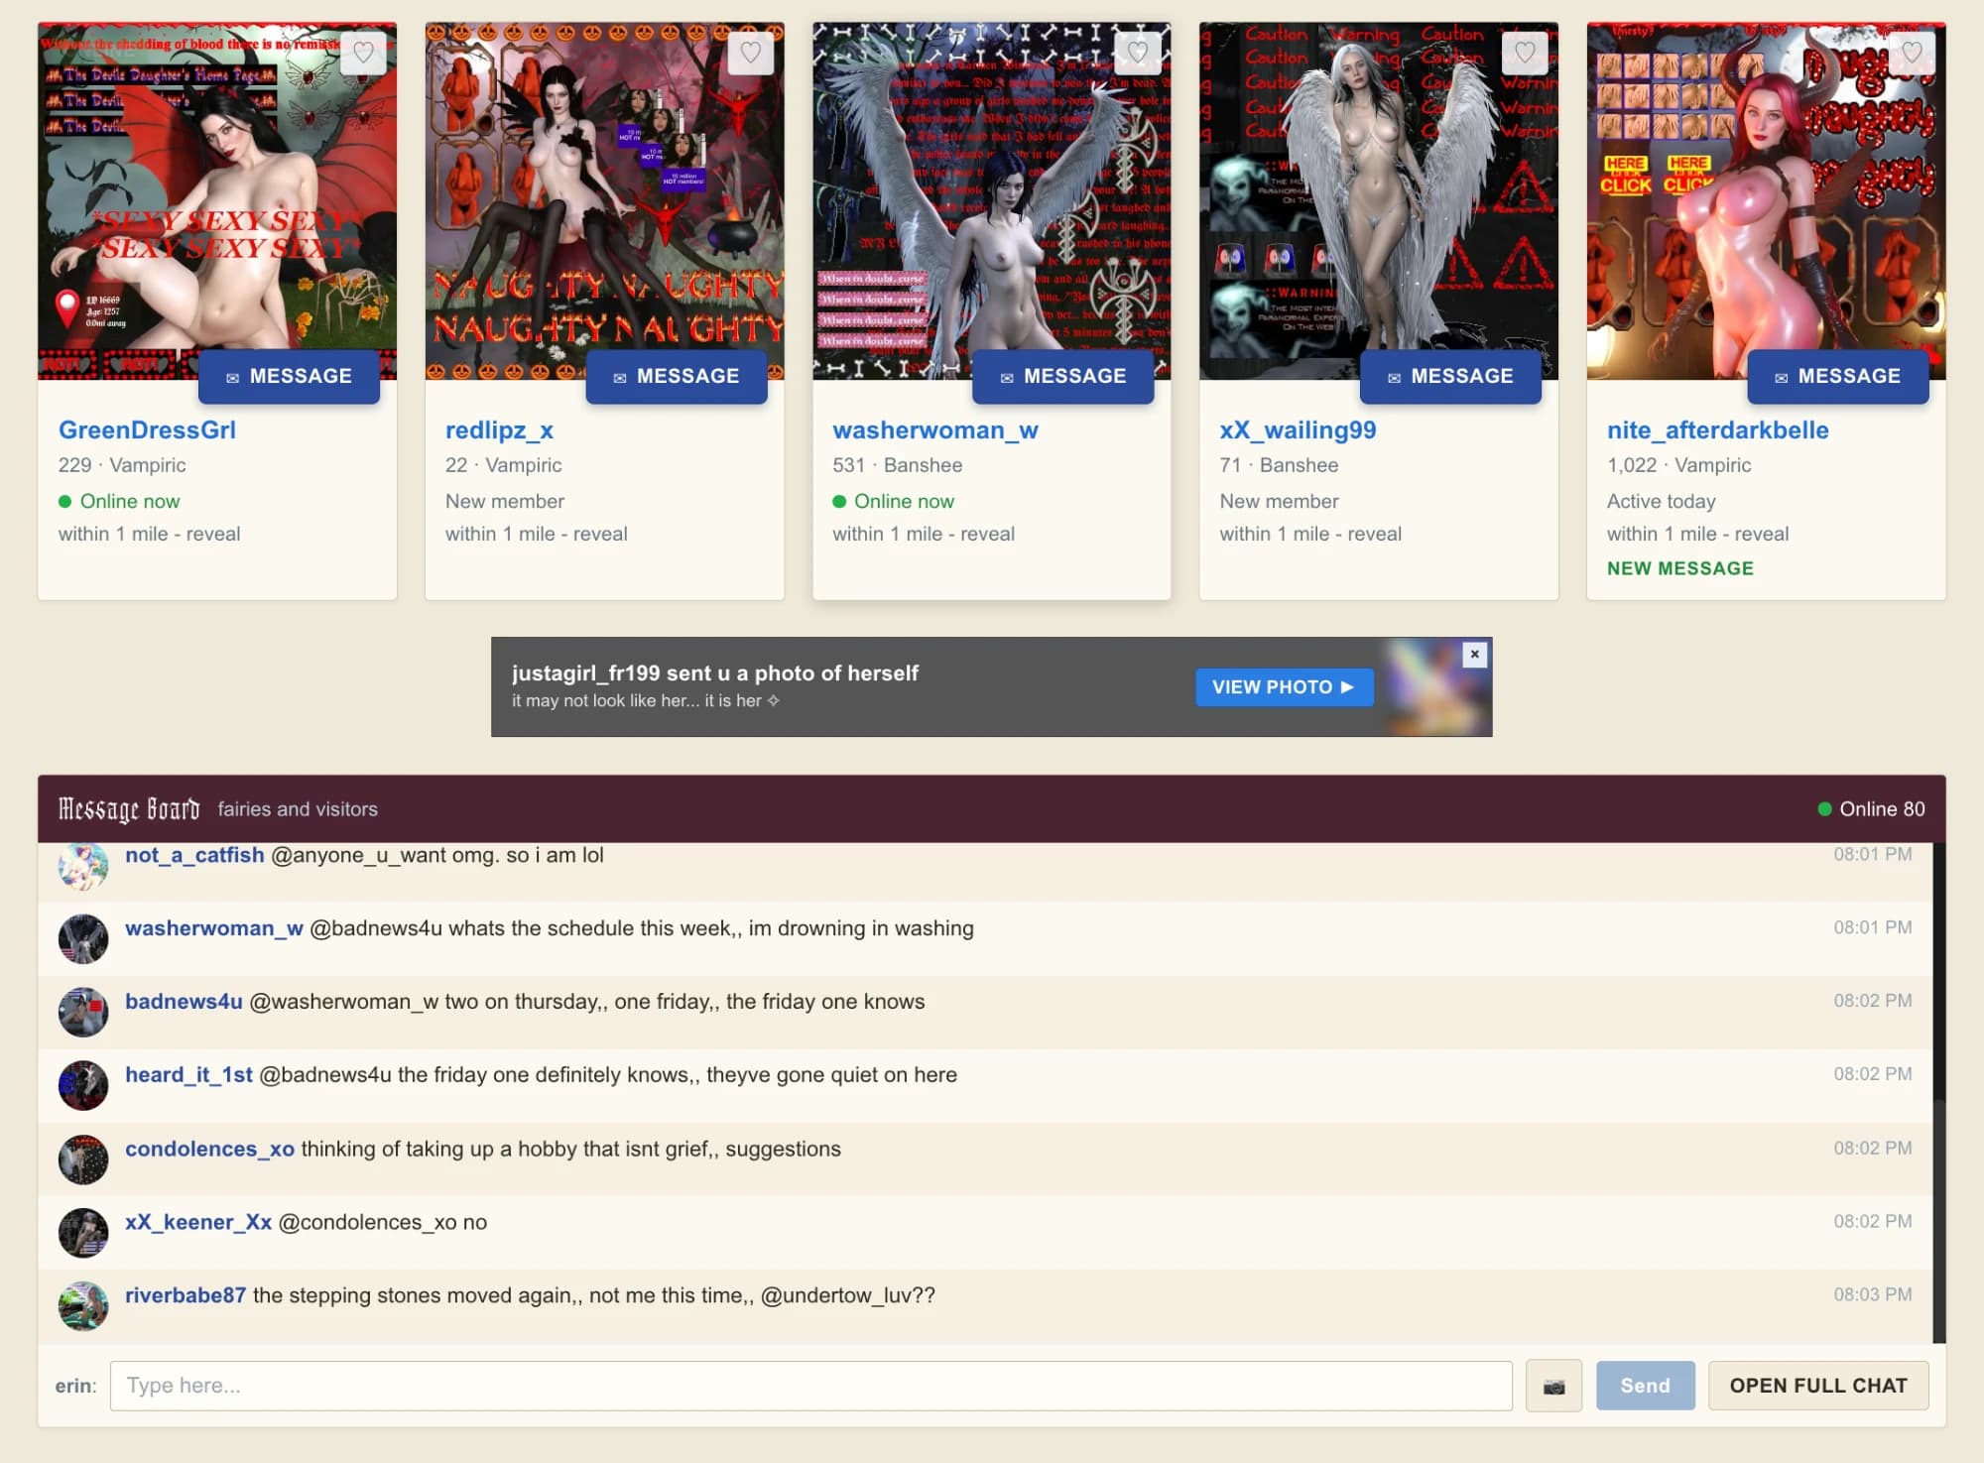Click heard_it_1st avatar icon

pos(83,1085)
